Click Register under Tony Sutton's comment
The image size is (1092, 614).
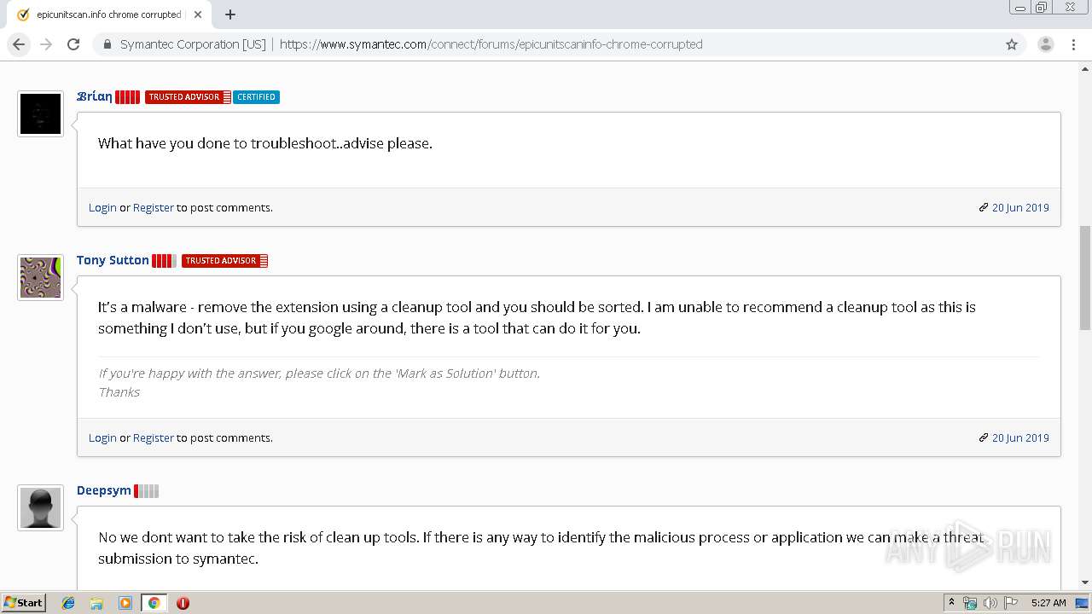154,437
